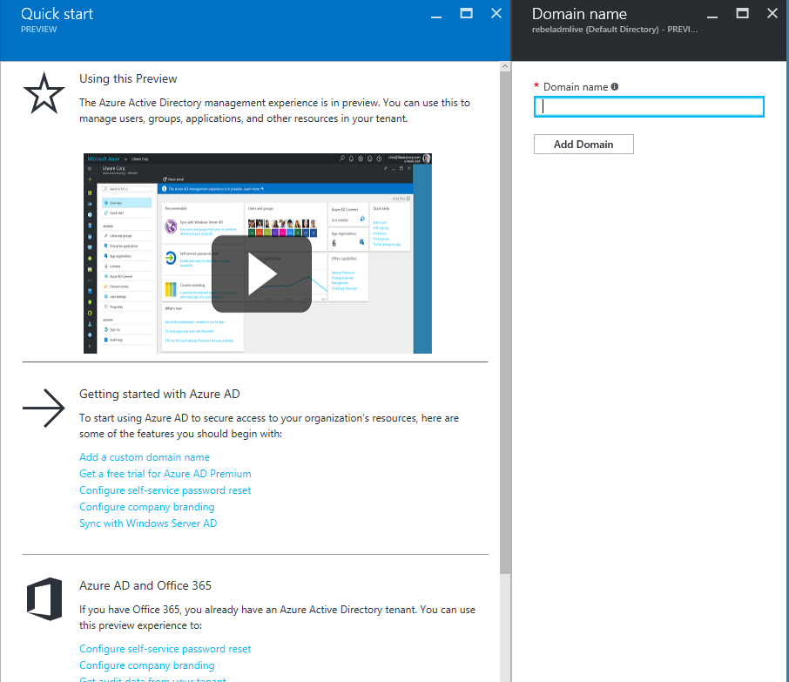This screenshot has width=789, height=682.
Task: Close the Domain name blade
Action: tap(772, 14)
